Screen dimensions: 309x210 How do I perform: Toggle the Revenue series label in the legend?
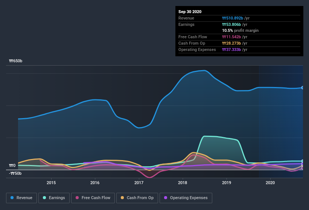click(x=24, y=198)
